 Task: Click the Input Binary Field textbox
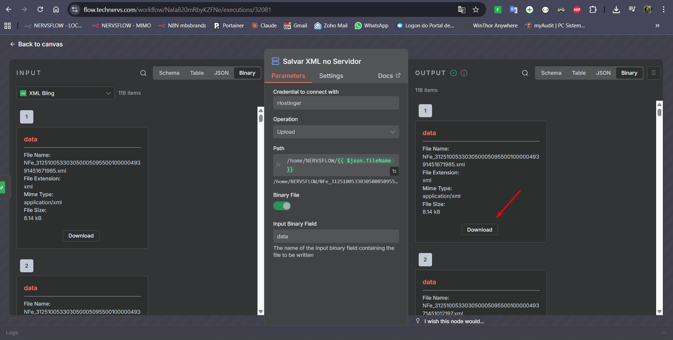(336, 236)
